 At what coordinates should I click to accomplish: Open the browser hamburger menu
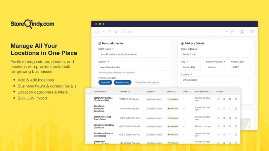[253, 32]
